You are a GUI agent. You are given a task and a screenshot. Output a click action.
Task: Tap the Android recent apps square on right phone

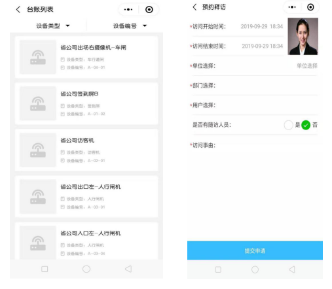pyautogui.click(x=218, y=269)
